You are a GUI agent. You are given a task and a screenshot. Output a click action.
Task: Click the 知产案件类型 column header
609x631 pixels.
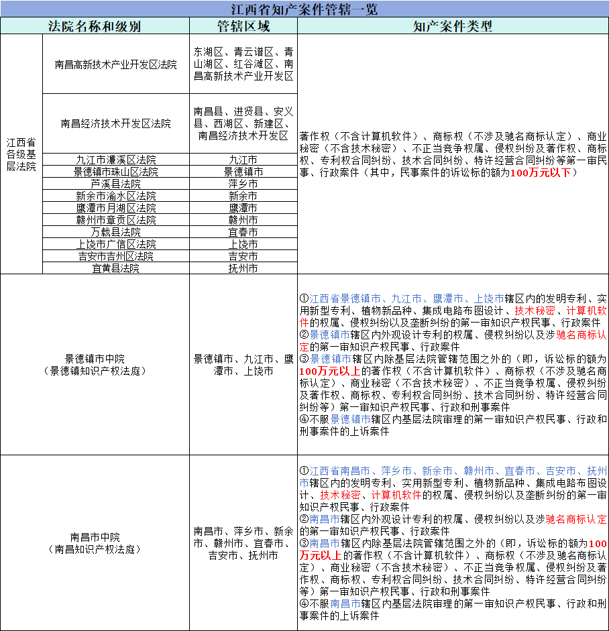453,26
